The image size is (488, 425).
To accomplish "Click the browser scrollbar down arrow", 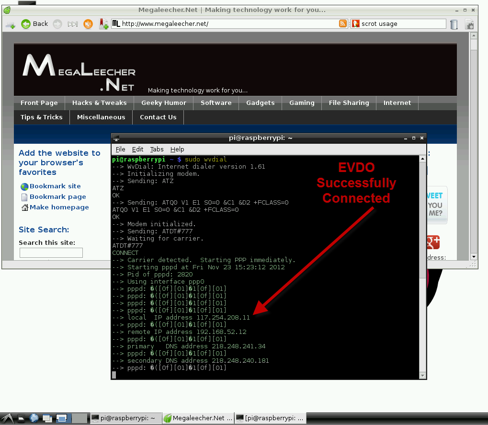I will click(x=474, y=257).
